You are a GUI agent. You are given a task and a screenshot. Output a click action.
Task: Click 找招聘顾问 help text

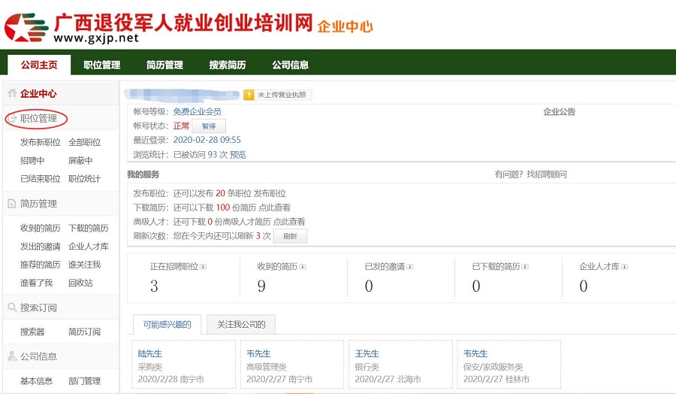click(547, 174)
